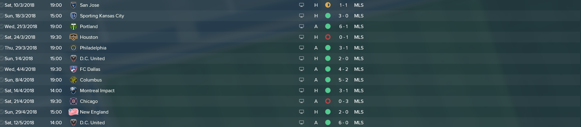Click MLS competition on the Columbus row
The image size is (581, 127).
(x=359, y=80)
